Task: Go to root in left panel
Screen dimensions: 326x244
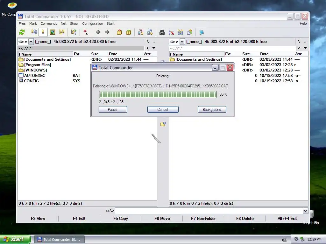Action: click(148, 42)
